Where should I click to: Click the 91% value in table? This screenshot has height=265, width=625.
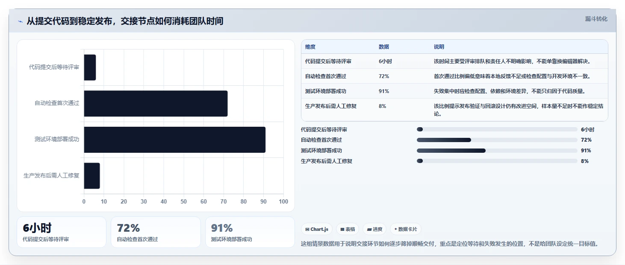[384, 91]
